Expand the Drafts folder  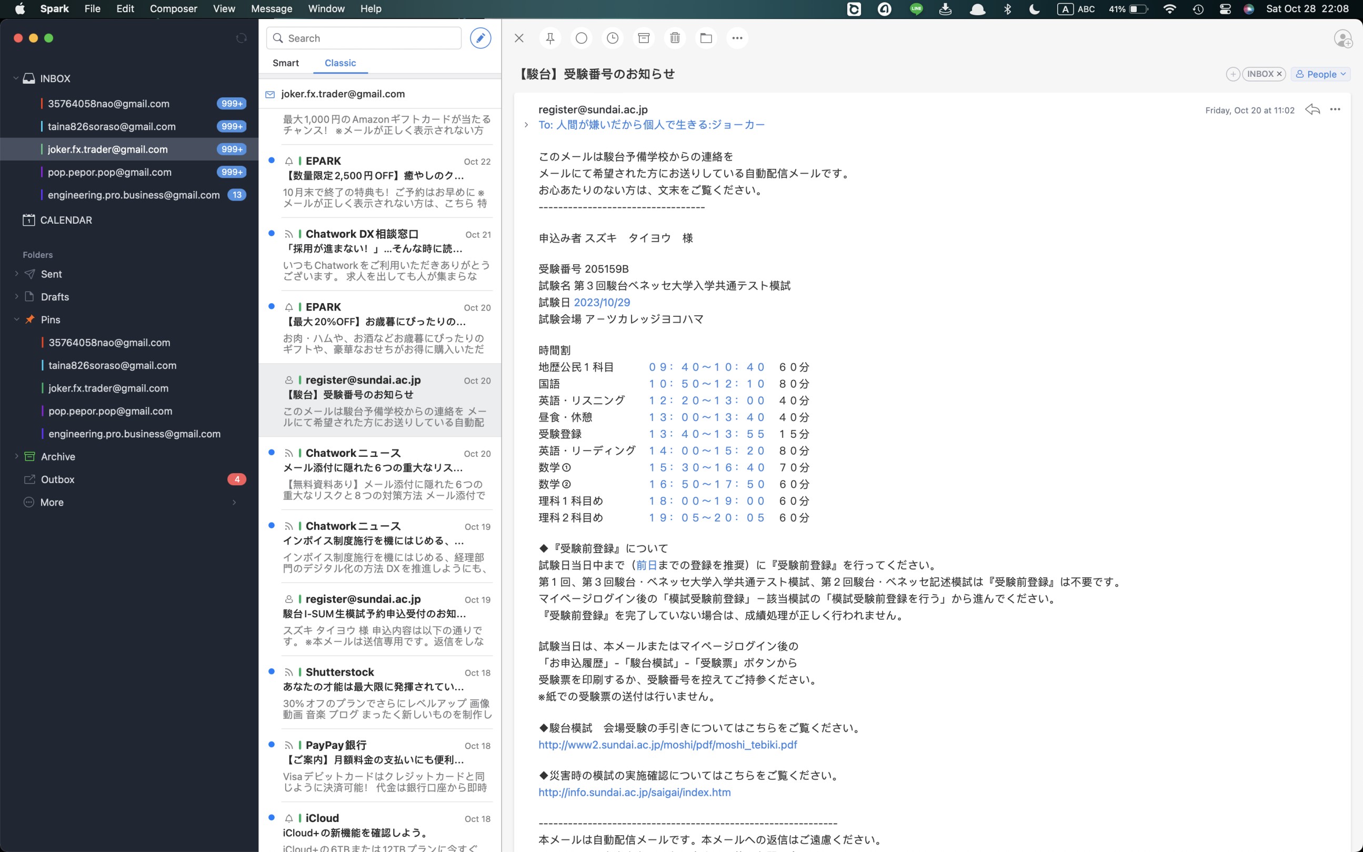pos(16,296)
